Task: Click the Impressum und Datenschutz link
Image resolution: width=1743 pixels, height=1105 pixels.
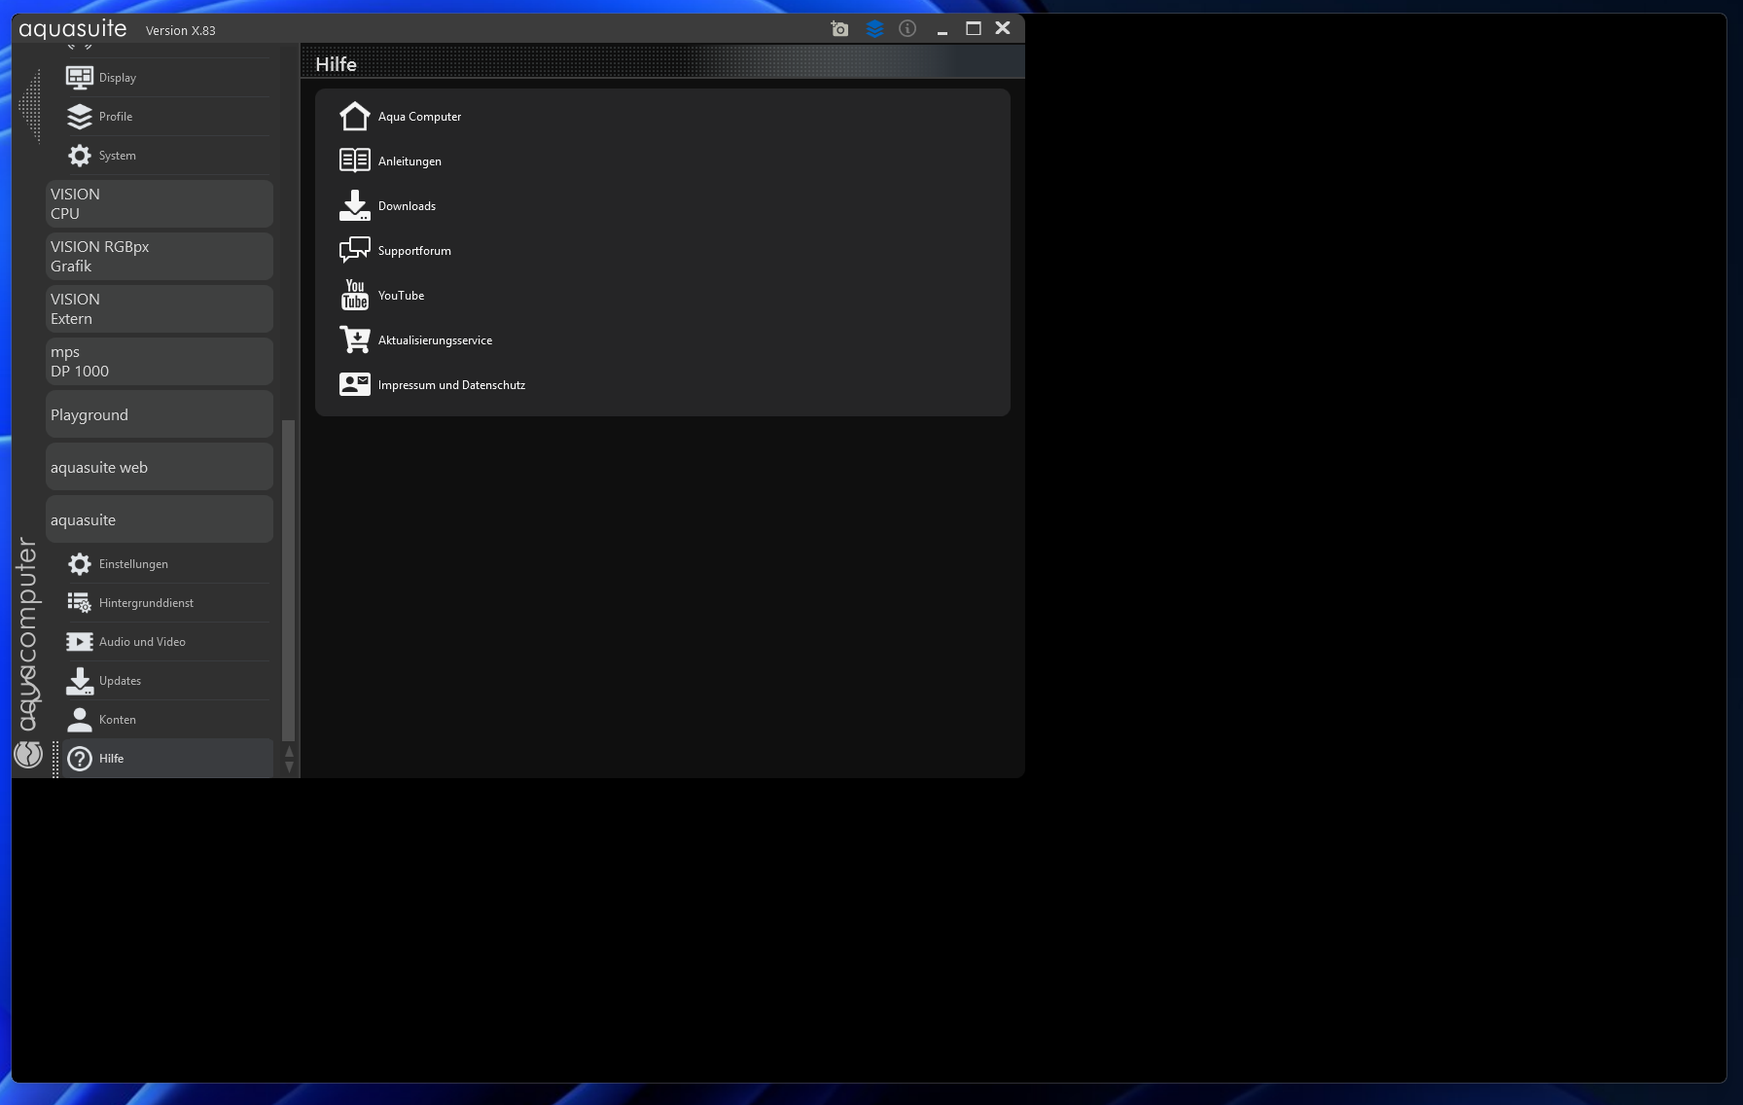Action: 451,385
